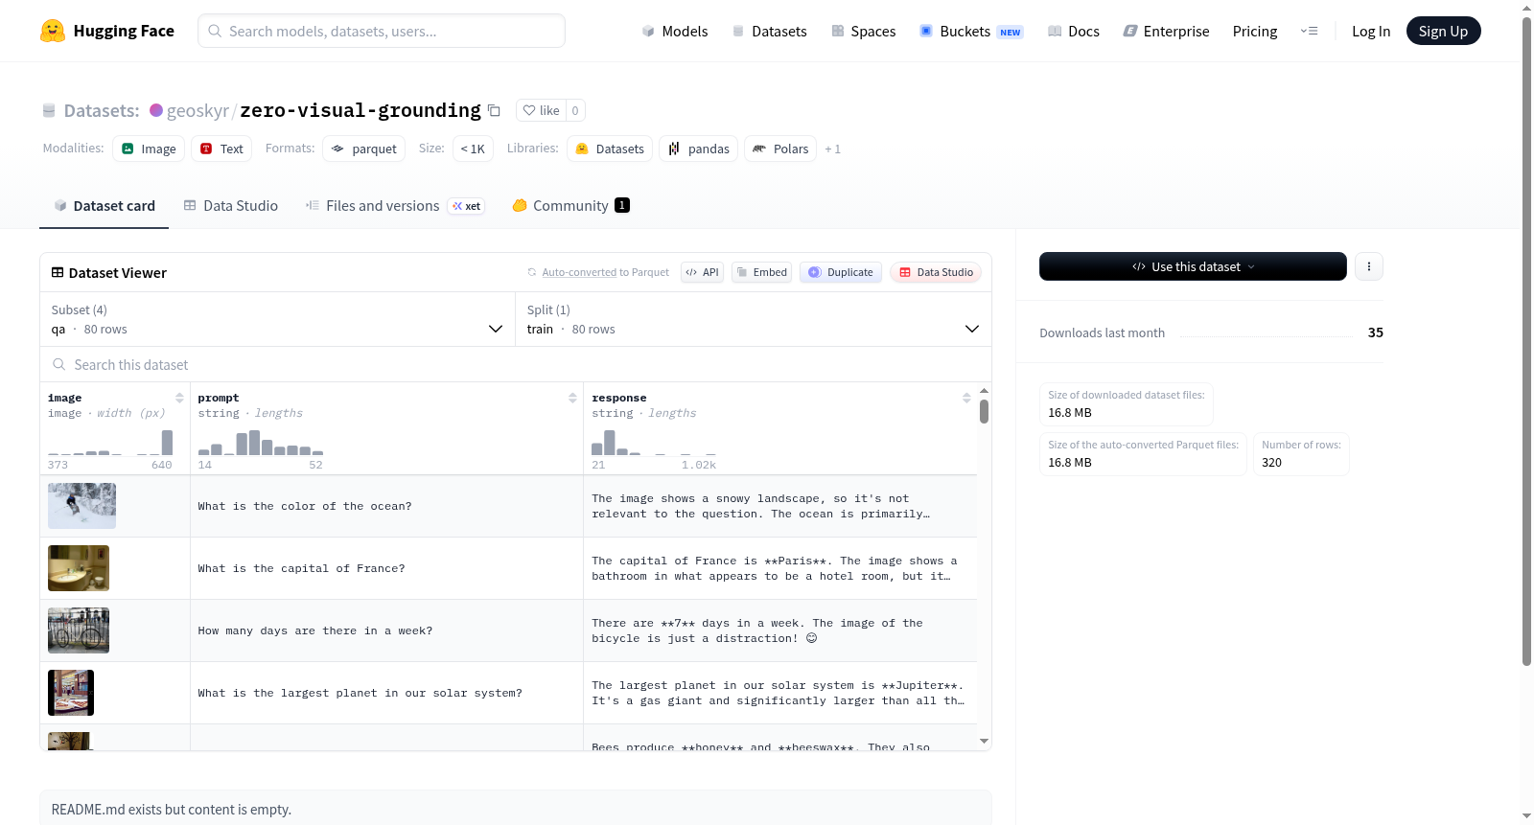Copy dataset name with the copy icon
1534x825 pixels.
point(494,110)
